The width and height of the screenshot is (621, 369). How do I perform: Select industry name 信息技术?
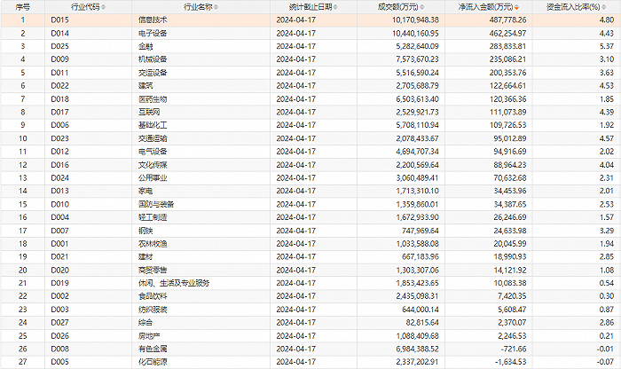coord(153,20)
